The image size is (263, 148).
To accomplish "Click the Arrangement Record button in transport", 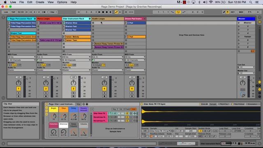I will point(107,12).
